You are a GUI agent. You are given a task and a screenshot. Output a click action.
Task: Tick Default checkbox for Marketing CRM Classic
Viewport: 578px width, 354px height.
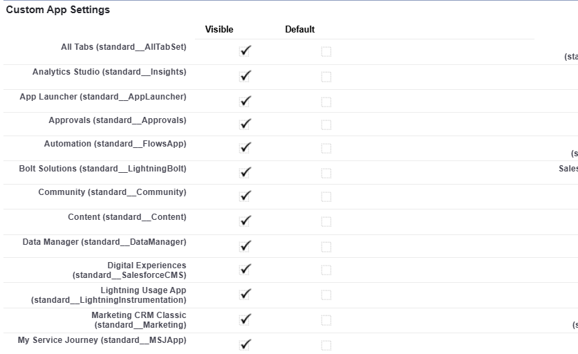tap(326, 320)
